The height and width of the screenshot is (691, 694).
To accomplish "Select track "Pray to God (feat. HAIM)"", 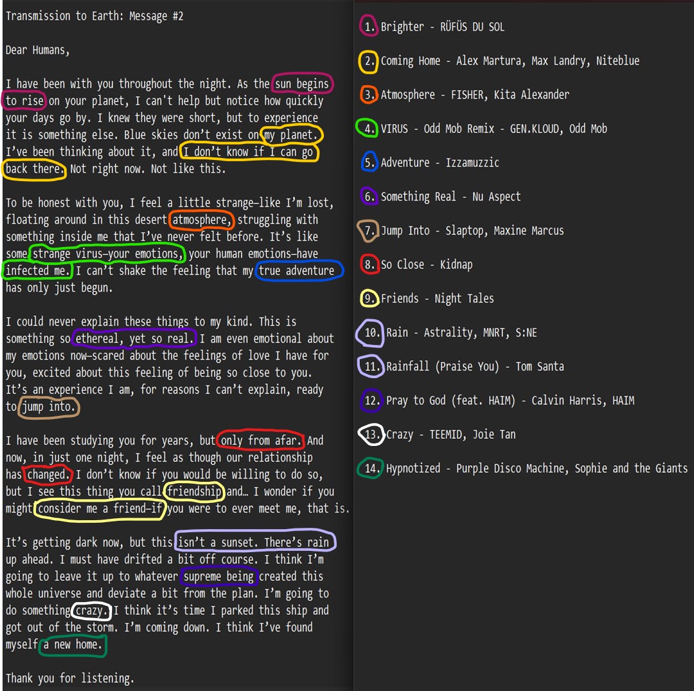I will point(510,401).
